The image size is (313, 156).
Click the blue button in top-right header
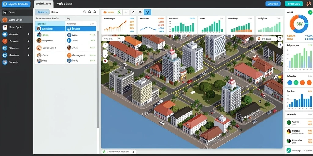coord(273,4)
